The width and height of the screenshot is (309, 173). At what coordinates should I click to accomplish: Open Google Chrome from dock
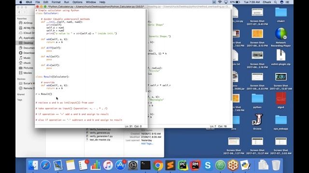[158, 165]
